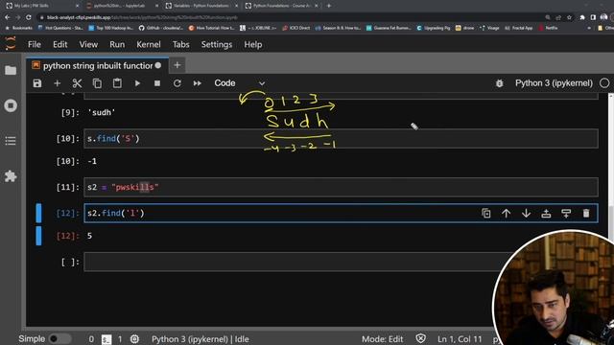Click the Mode: Edit status entry
The width and height of the screenshot is (614, 345).
[x=382, y=339]
